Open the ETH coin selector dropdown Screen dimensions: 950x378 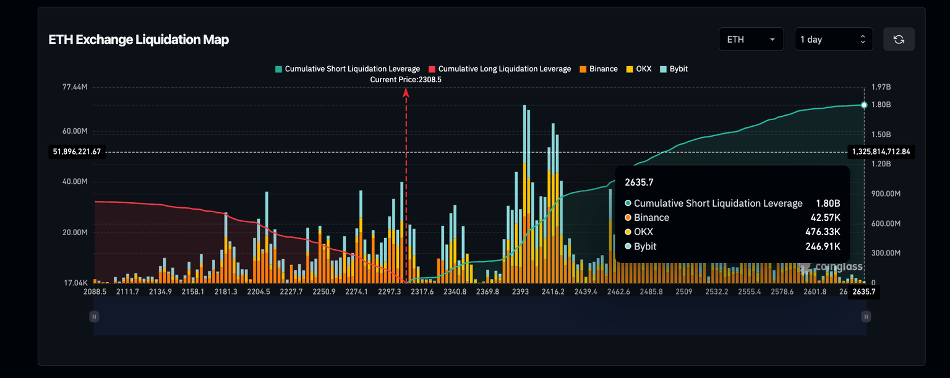pos(751,38)
